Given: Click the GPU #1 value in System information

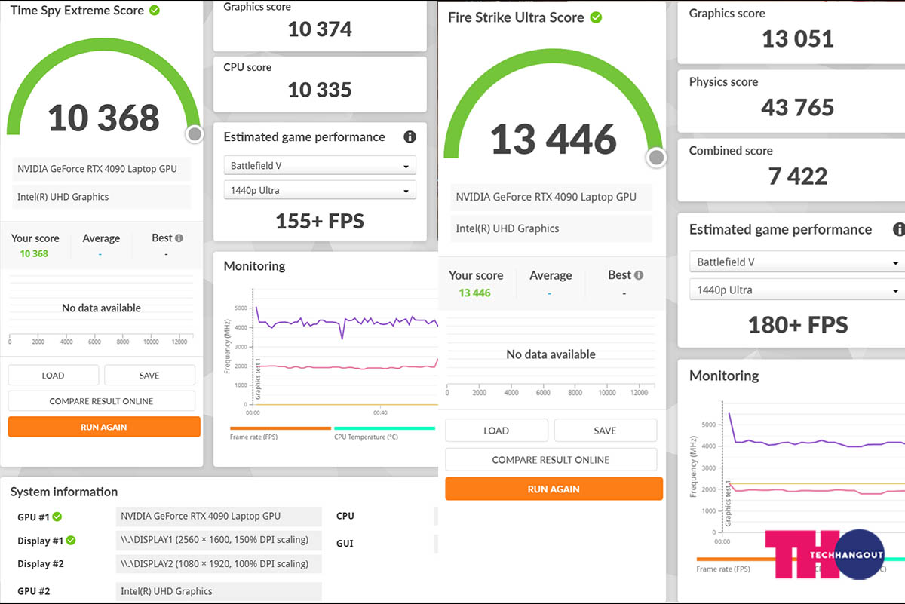Looking at the screenshot, I should (219, 517).
